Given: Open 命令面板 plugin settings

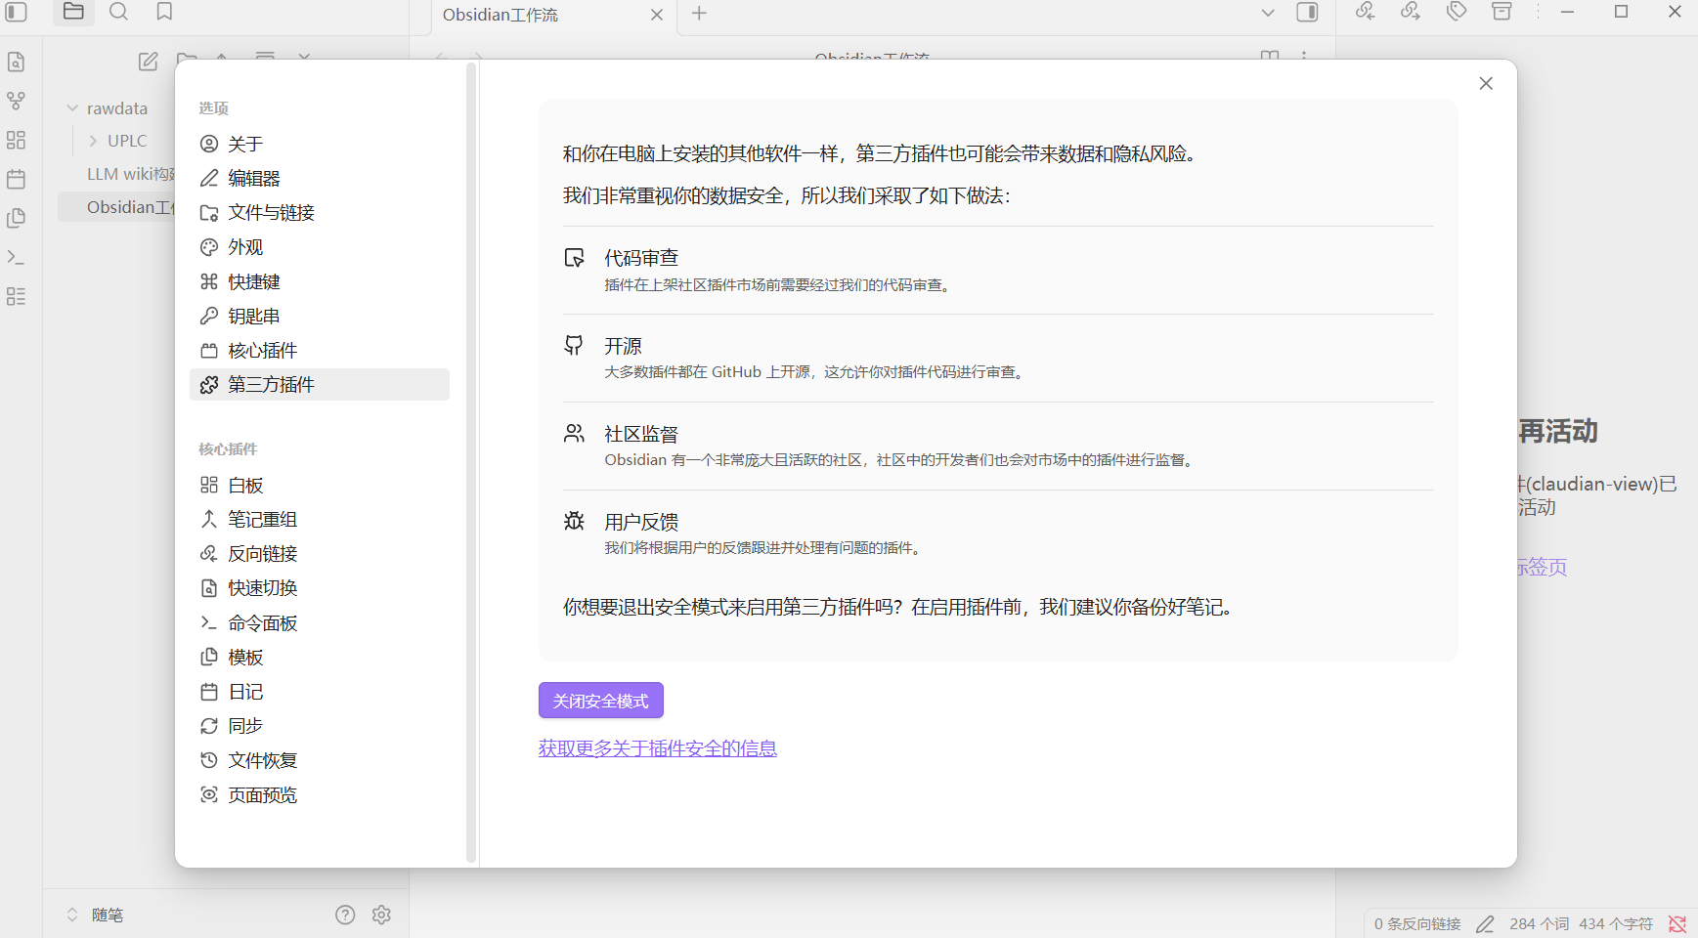Looking at the screenshot, I should pos(320,623).
